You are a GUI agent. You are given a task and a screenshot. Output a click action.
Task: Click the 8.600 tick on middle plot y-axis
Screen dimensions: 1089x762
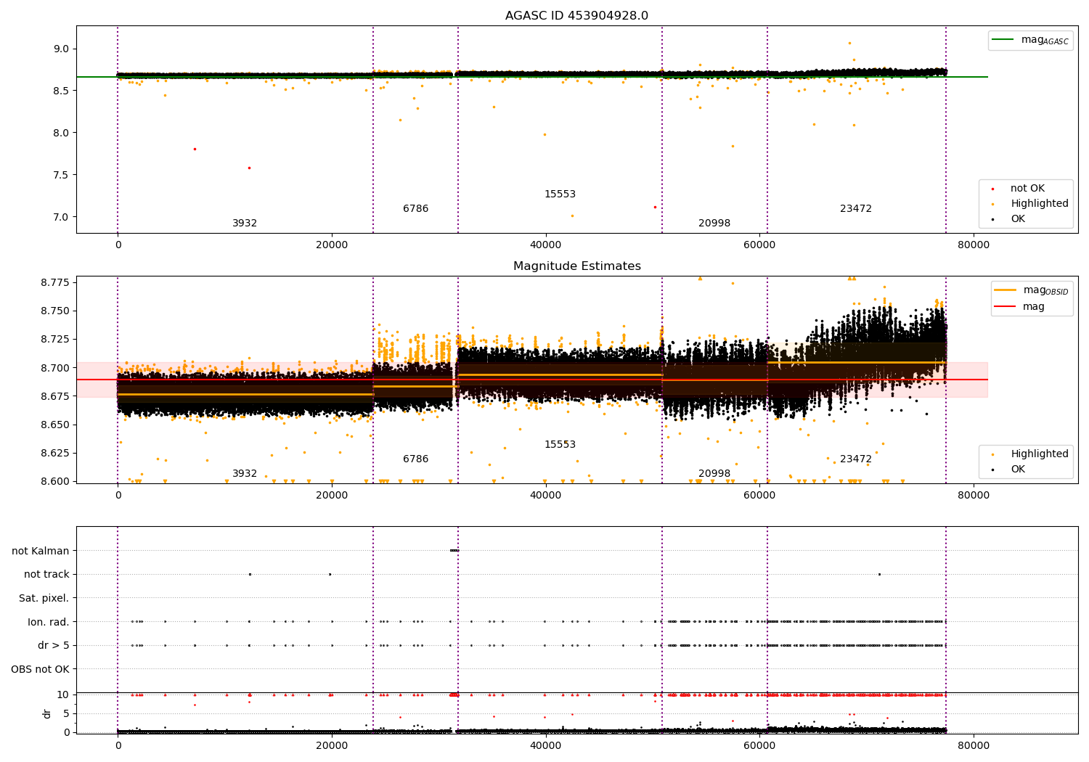click(55, 481)
